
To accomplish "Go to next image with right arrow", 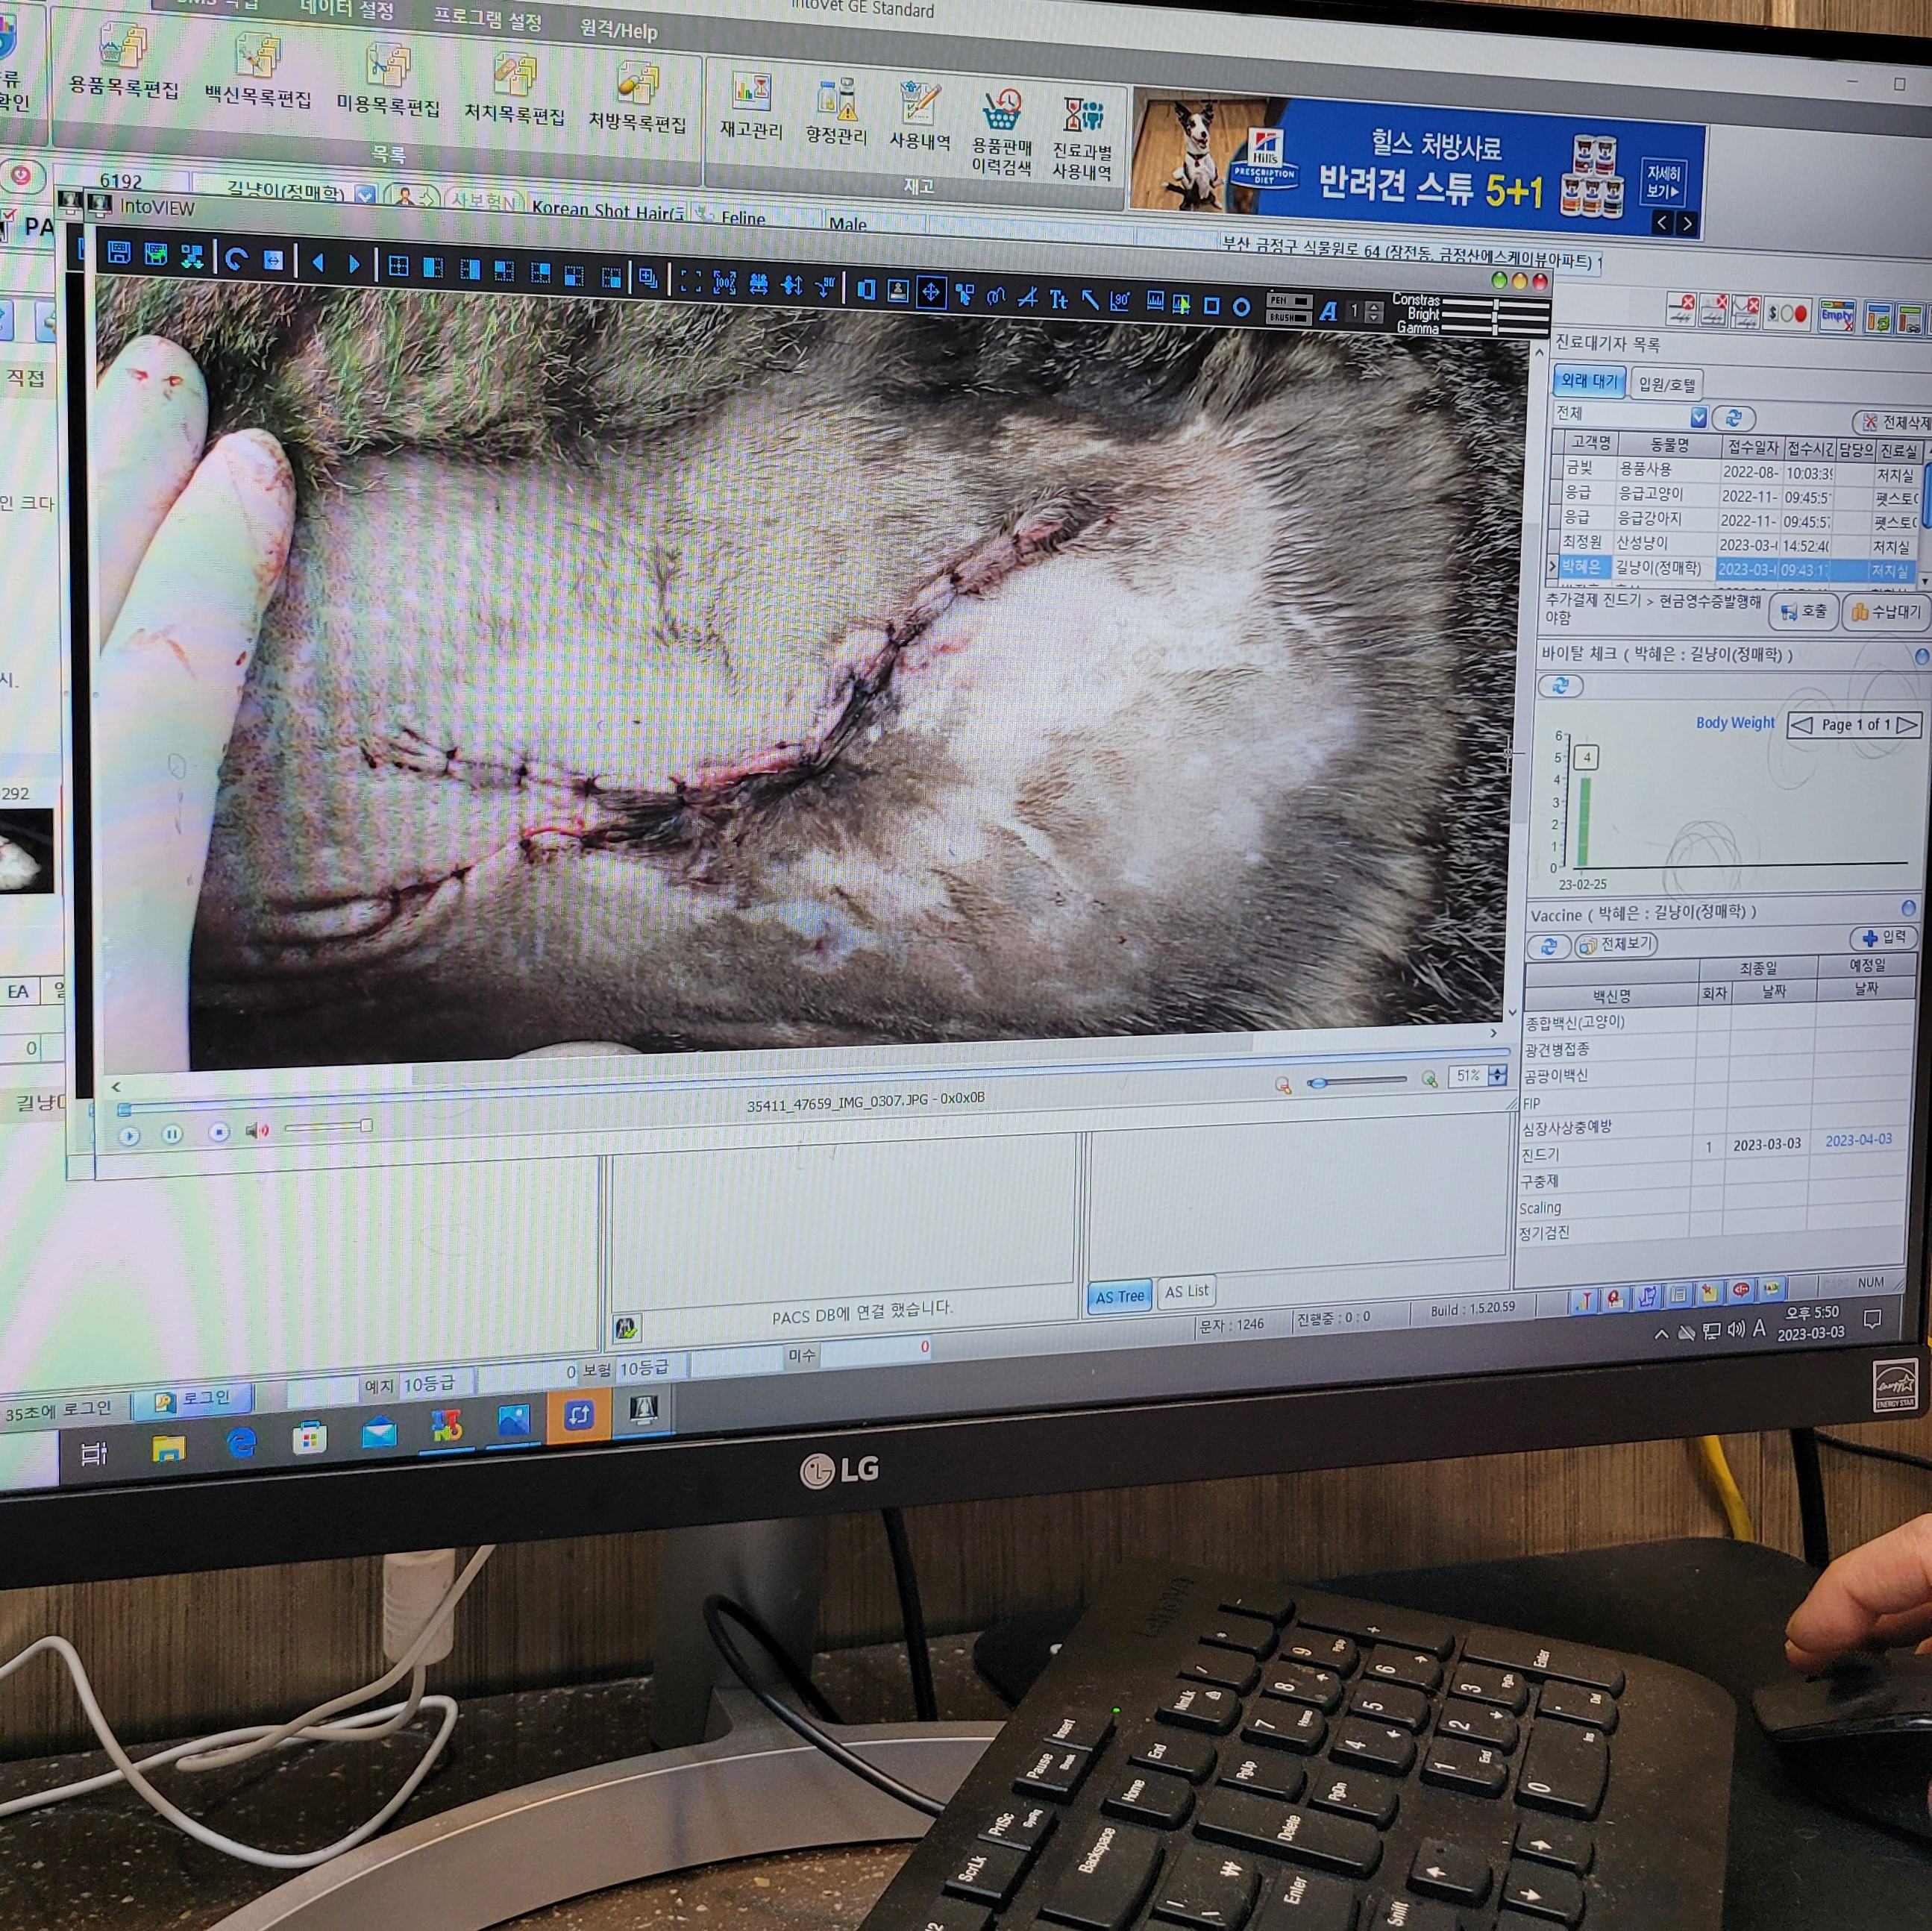I will (353, 265).
